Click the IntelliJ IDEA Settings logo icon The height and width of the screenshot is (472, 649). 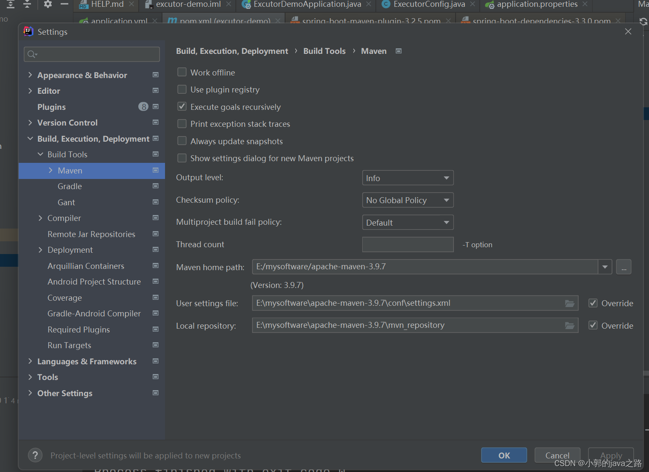(28, 31)
